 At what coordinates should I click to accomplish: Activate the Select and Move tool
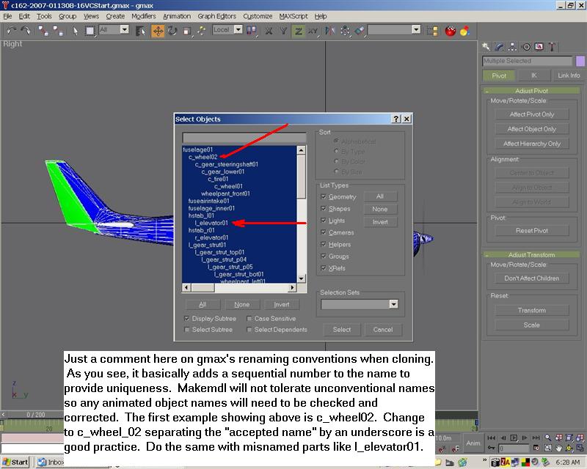coord(158,31)
